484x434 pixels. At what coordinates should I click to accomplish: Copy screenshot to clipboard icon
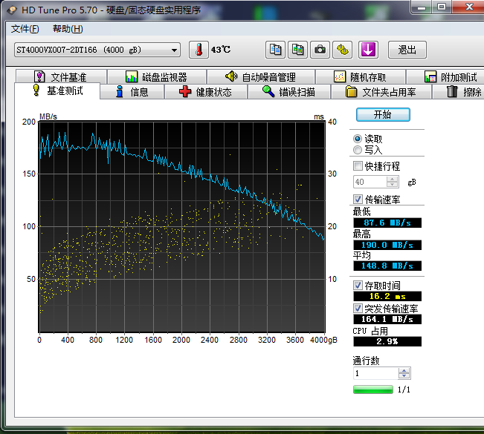[x=298, y=50]
